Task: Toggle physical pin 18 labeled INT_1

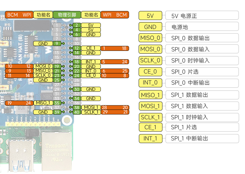Action: (x=76, y=62)
